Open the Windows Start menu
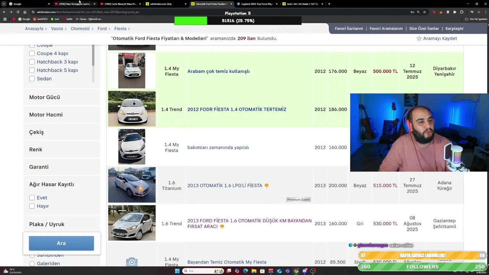The width and height of the screenshot is (489, 275). click(177, 271)
